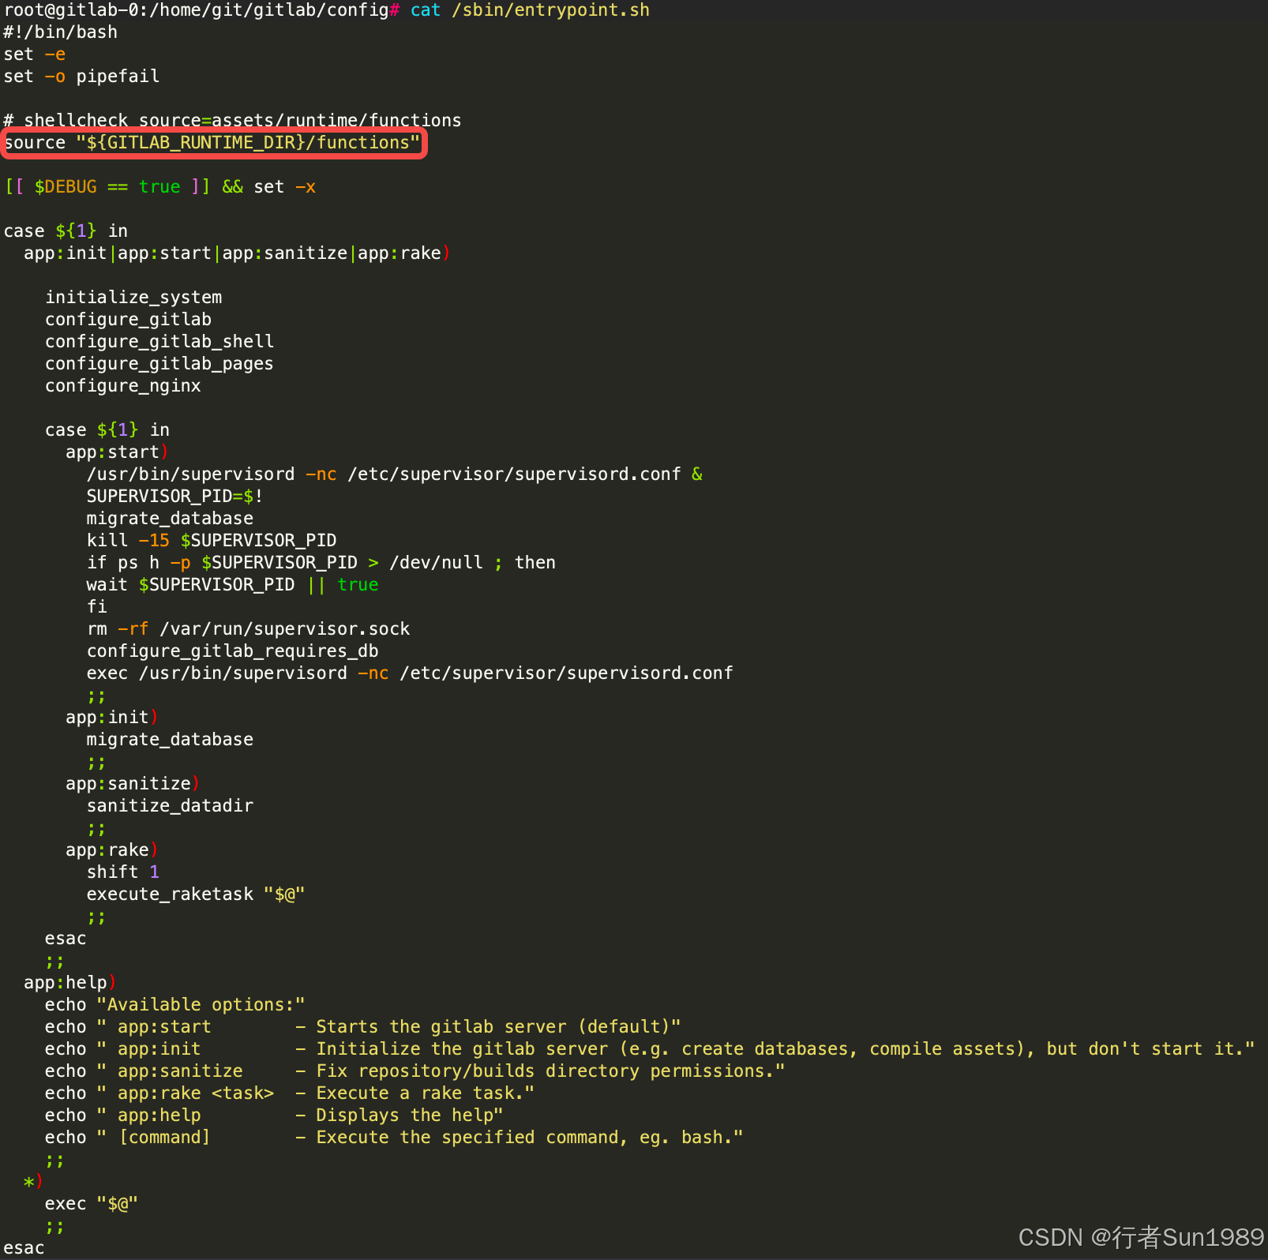1268x1260 pixels.
Task: Click the 'if ps h -p $SUPERVISOR_PID' line
Action: [x=321, y=563]
